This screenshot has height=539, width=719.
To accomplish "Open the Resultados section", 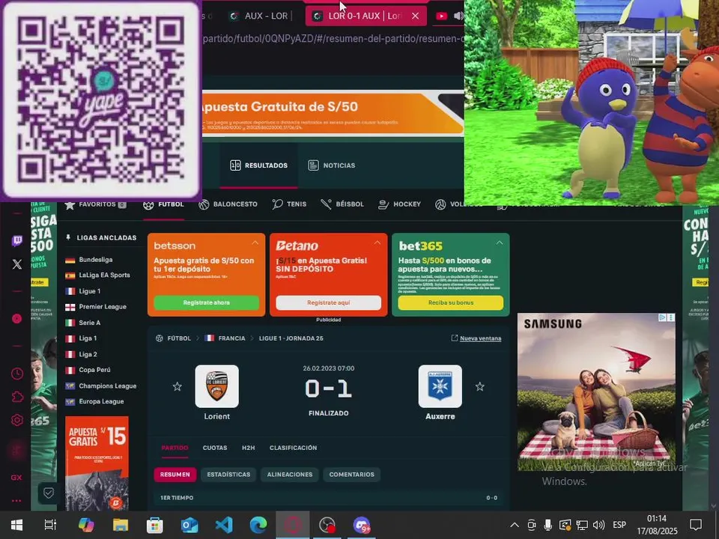I will 259,165.
